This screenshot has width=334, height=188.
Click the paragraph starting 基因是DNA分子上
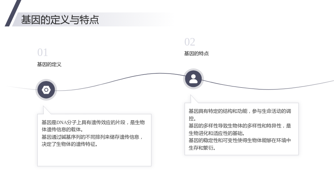pos(93,126)
